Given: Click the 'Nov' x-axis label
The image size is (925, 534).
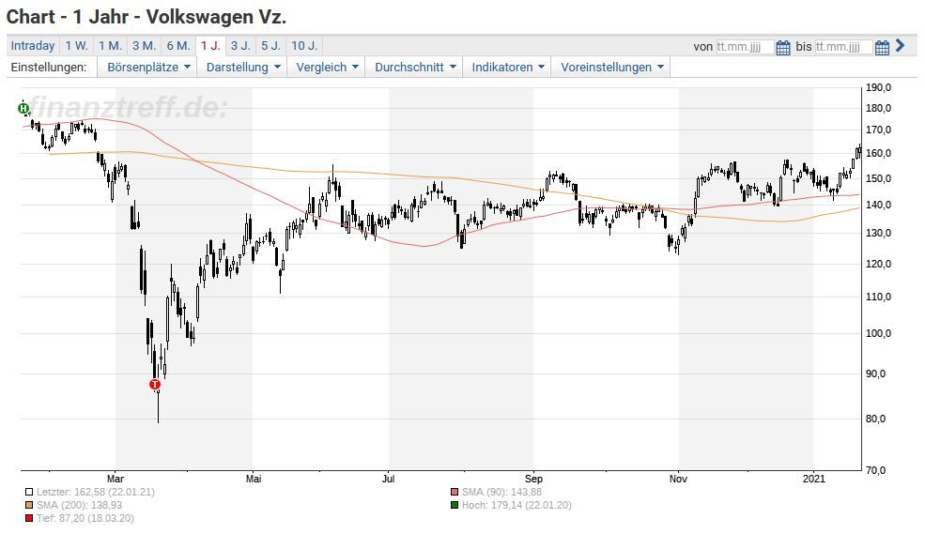Looking at the screenshot, I should click(678, 479).
